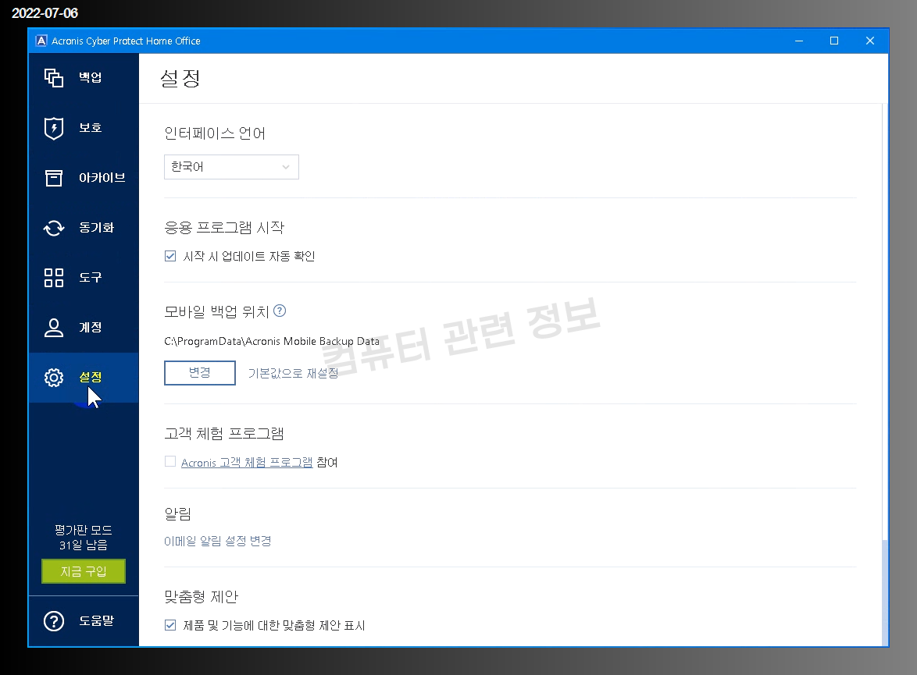Open the interface language 한국어 dropdown
Screen dimensions: 917x675
[x=231, y=167]
